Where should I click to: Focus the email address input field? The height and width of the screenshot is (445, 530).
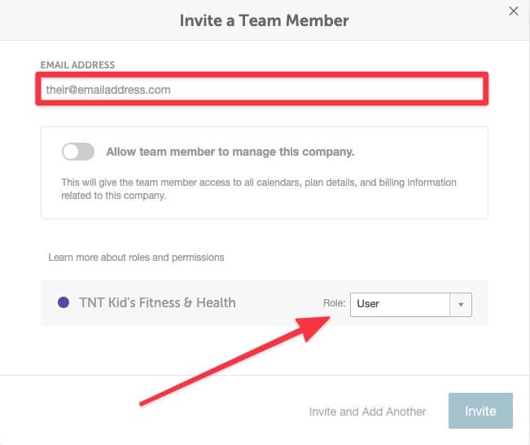pyautogui.click(x=262, y=90)
